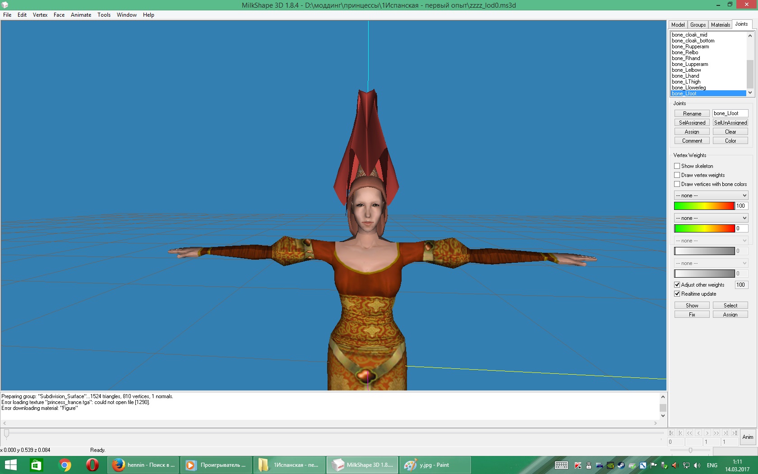
Task: Open Action Center flag icon
Action: coord(654,465)
